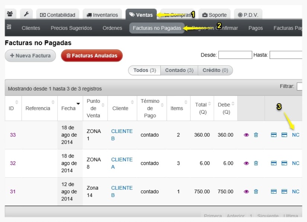The width and height of the screenshot is (307, 222).
Task: Click first payment card icon for invoice 33
Action: click(x=274, y=135)
